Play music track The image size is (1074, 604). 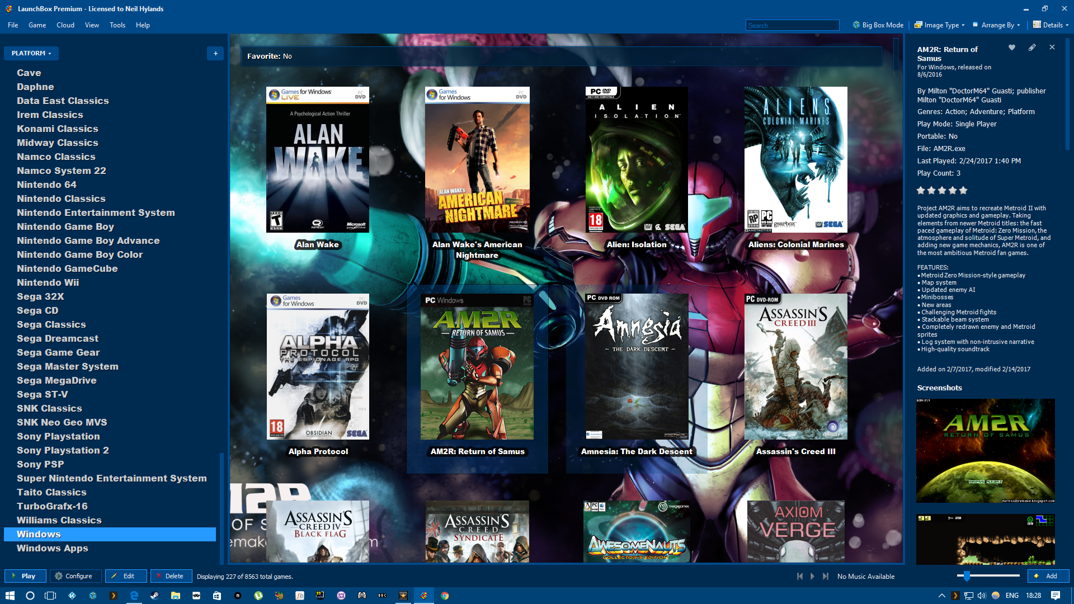(x=812, y=576)
